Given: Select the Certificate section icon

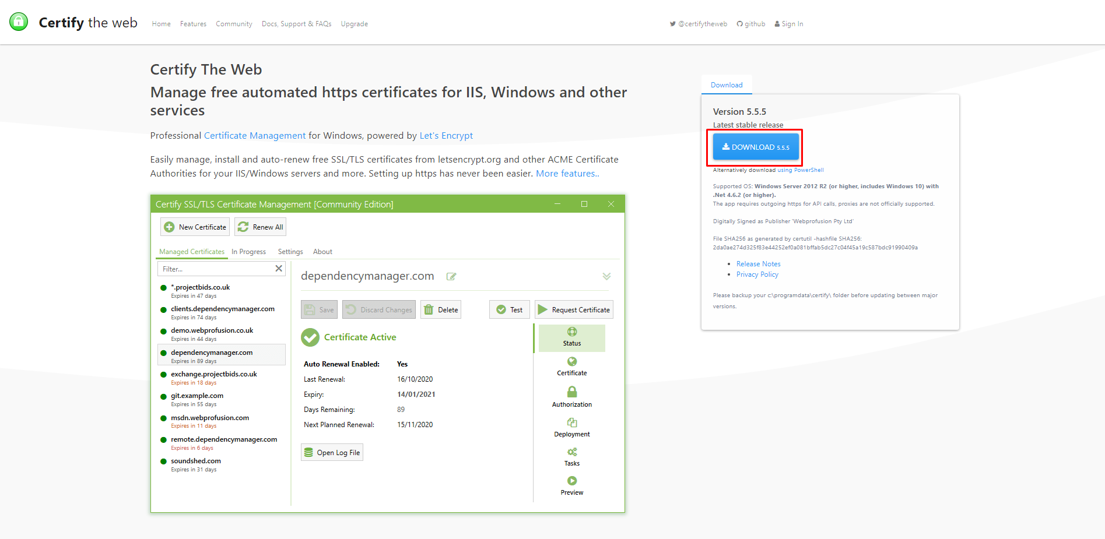Looking at the screenshot, I should point(571,361).
